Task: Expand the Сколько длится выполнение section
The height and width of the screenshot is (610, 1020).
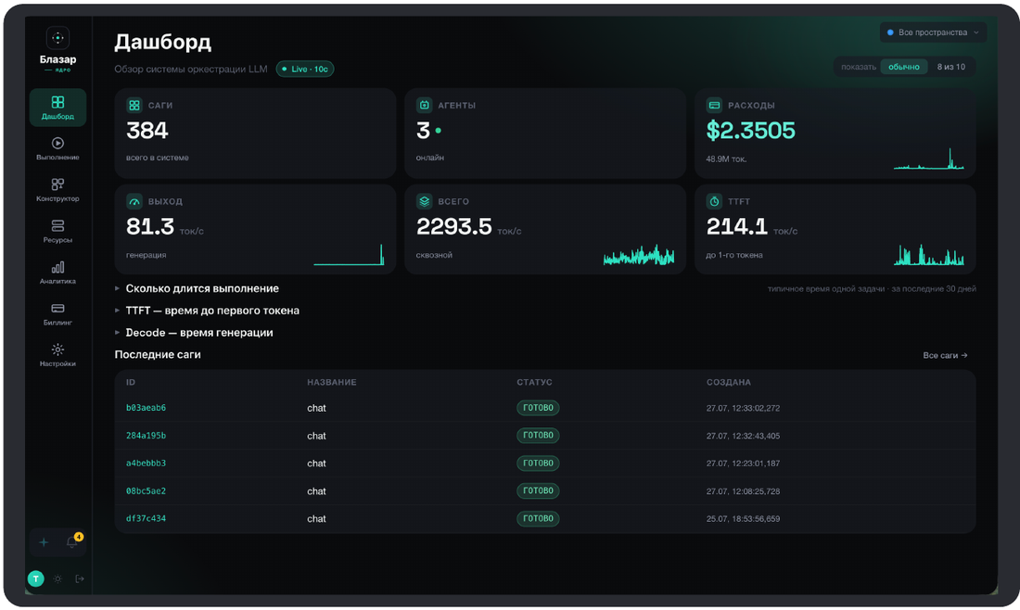Action: pyautogui.click(x=201, y=288)
